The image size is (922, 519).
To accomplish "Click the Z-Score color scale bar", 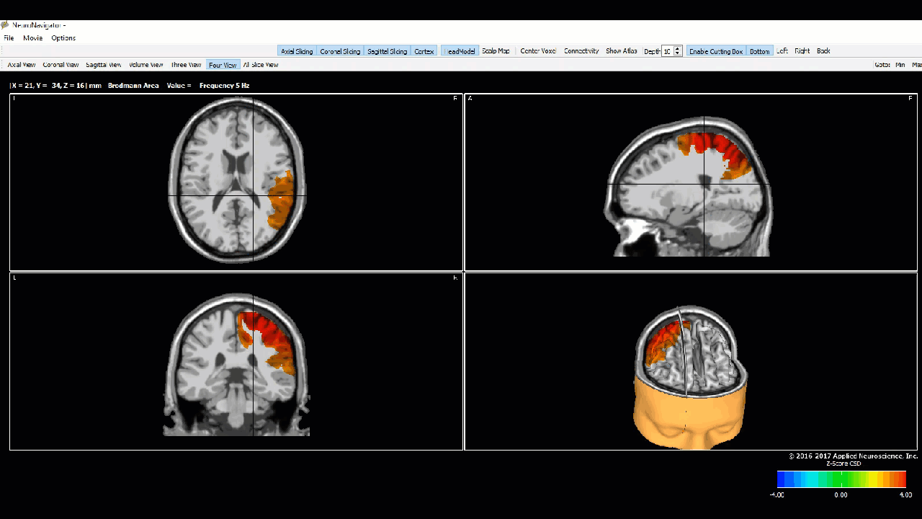I will click(841, 479).
